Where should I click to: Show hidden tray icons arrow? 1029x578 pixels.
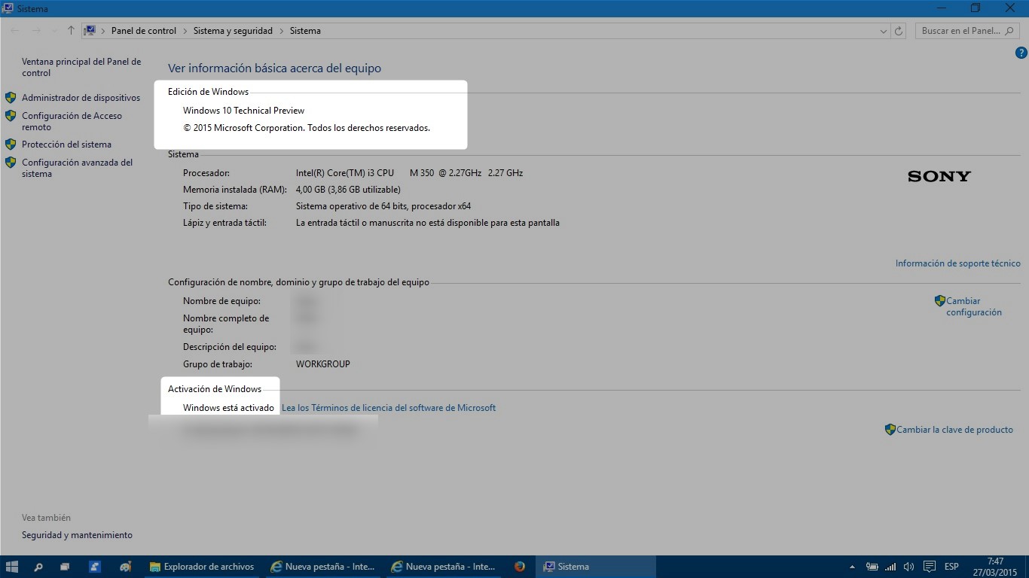(852, 567)
